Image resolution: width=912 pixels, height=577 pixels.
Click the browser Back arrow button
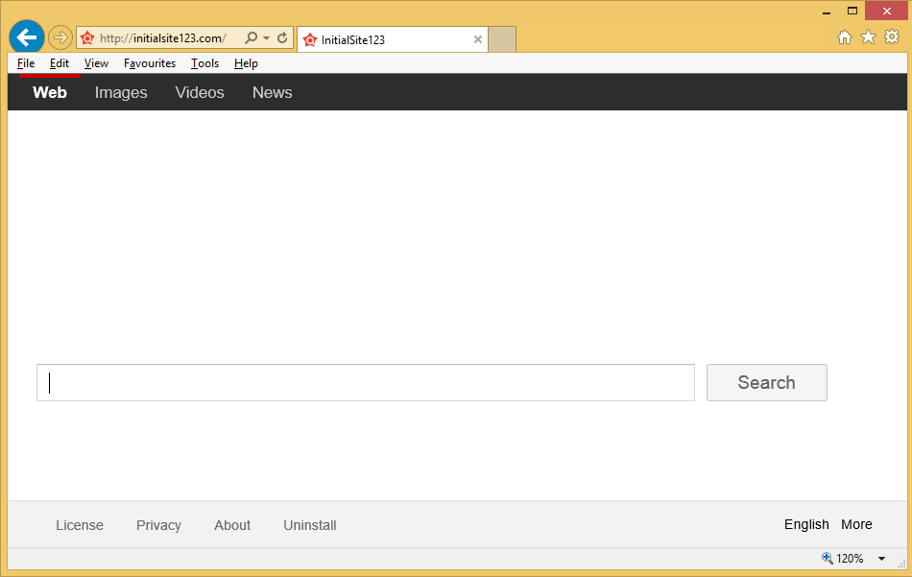pyautogui.click(x=27, y=38)
